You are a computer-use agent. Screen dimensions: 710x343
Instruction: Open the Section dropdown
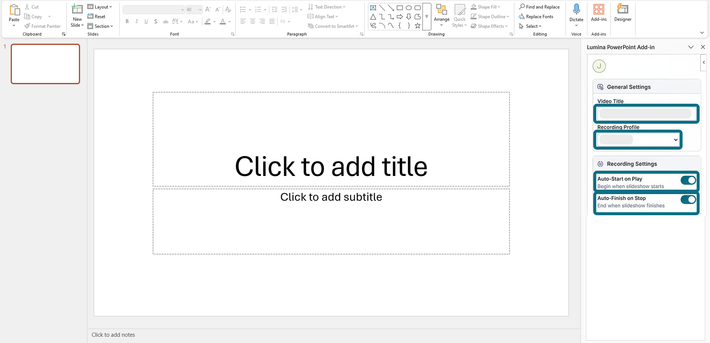pyautogui.click(x=100, y=26)
